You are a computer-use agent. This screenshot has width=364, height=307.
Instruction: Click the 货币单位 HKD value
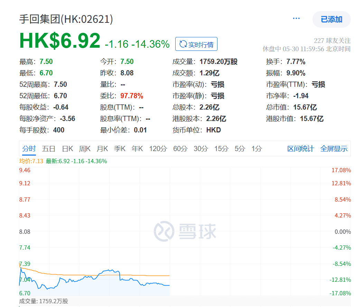click(x=214, y=130)
